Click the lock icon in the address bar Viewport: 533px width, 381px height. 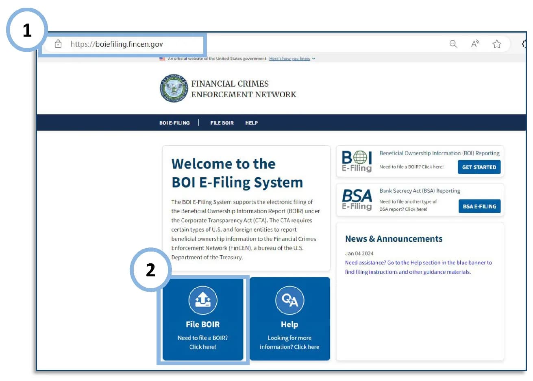pyautogui.click(x=58, y=44)
